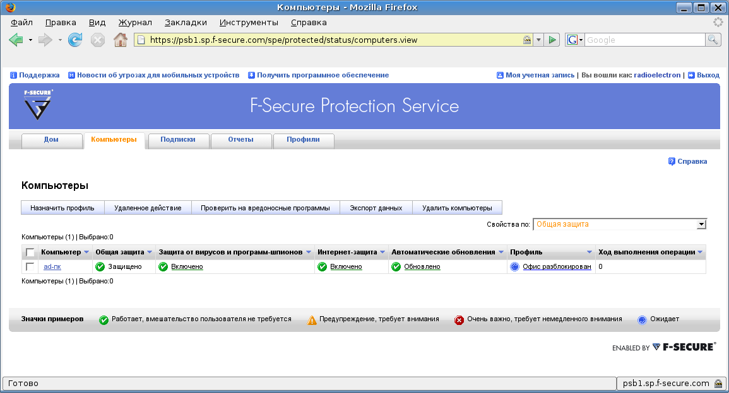Toggle the select-all checkbox in table header
This screenshot has width=729, height=393.
pyautogui.click(x=30, y=253)
